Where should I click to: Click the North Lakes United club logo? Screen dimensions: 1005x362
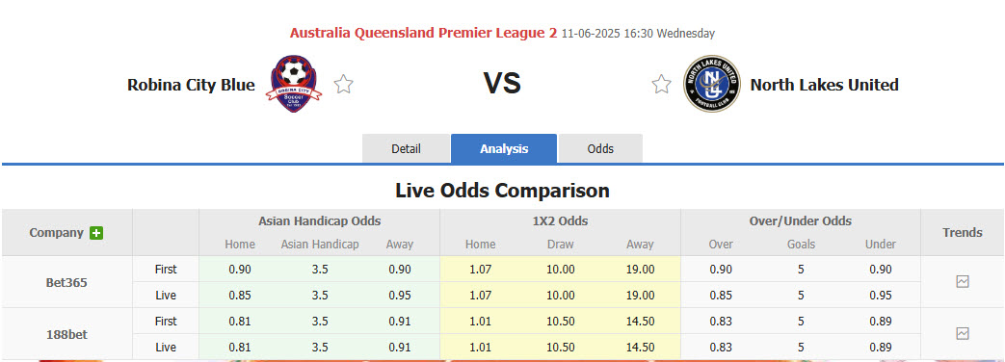(x=711, y=84)
